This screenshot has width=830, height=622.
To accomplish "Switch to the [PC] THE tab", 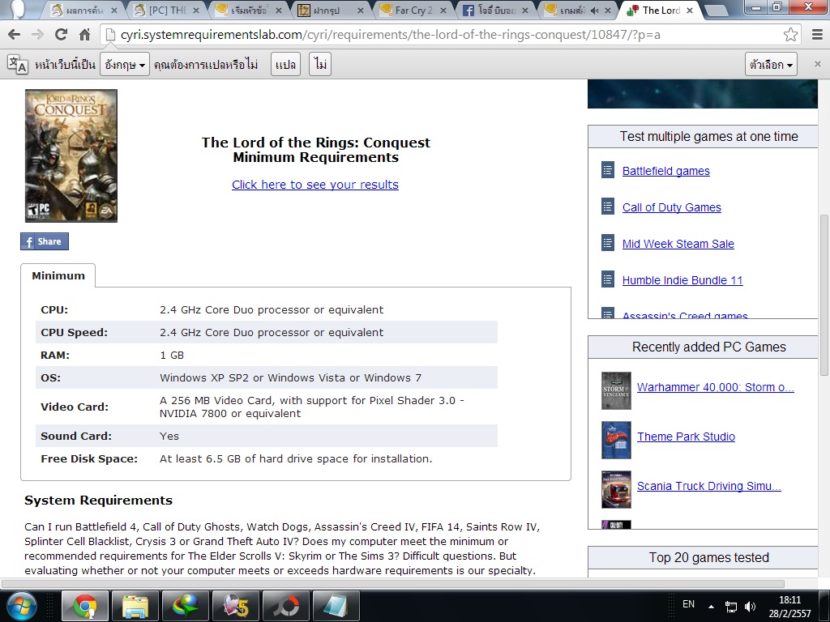I will 167,10.
